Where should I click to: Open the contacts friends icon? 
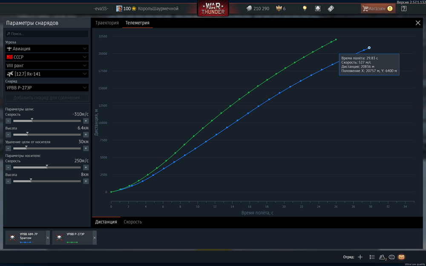click(x=382, y=257)
